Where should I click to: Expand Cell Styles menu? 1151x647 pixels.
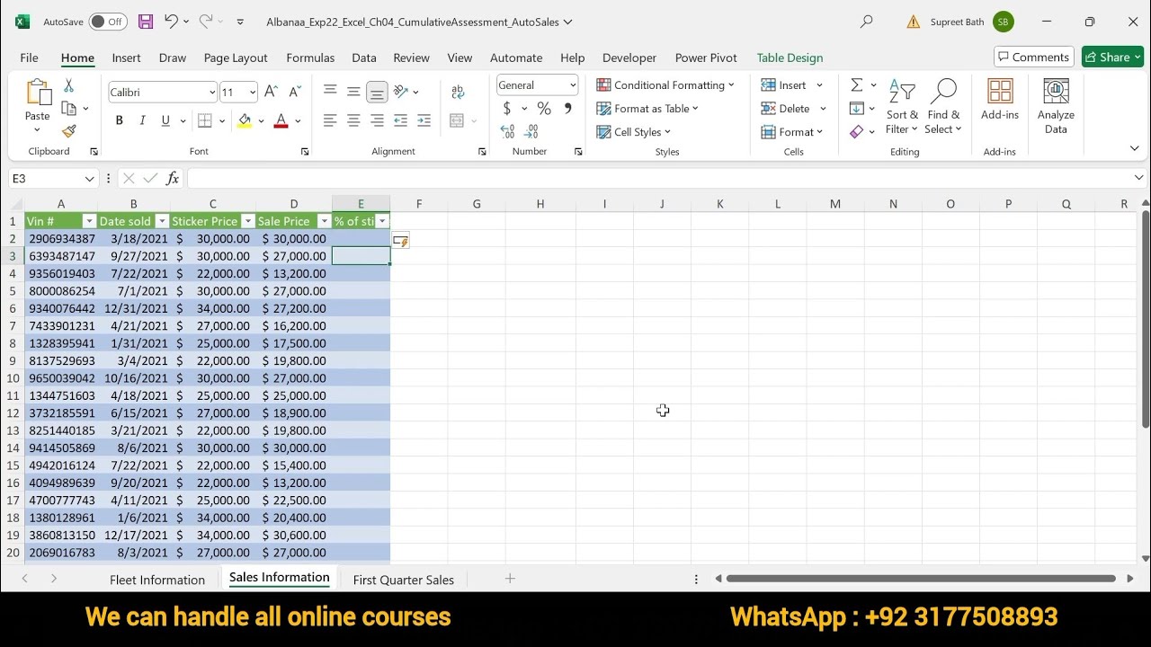coord(635,132)
